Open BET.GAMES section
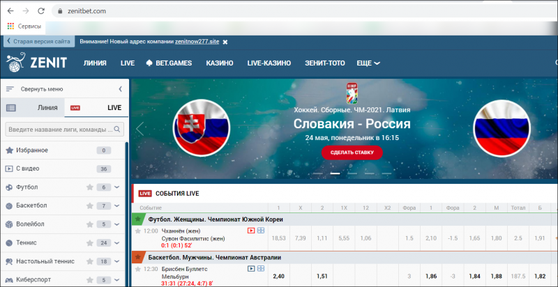Viewport: 558px width, 287px height. click(x=169, y=63)
